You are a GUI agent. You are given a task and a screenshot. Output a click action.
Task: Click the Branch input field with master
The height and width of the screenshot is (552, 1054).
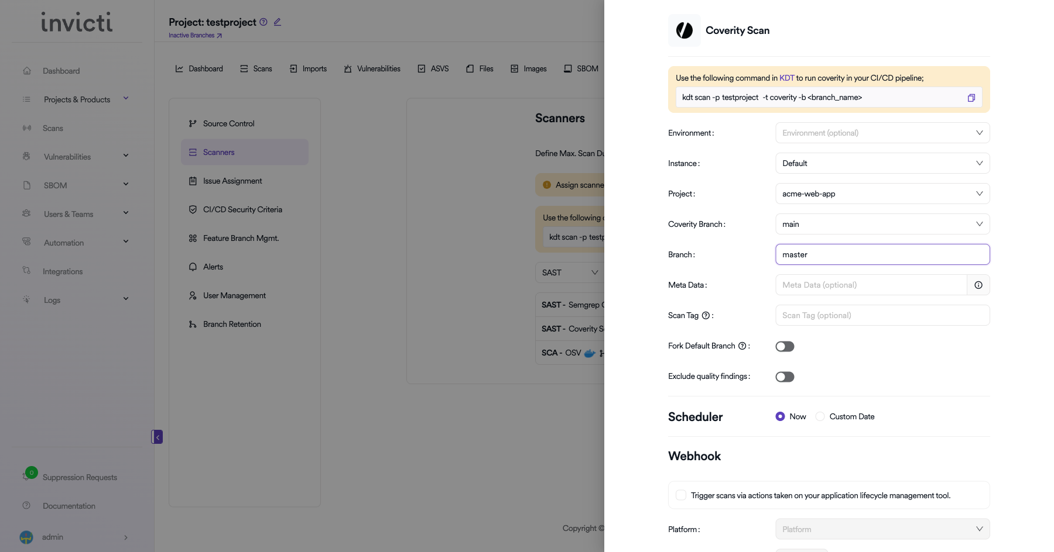click(882, 254)
